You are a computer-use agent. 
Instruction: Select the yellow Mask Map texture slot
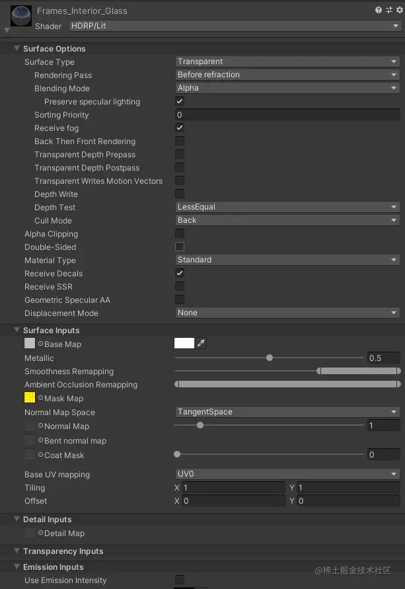click(x=30, y=397)
